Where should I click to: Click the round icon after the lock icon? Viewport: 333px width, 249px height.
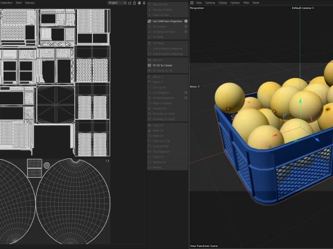click(139, 3)
